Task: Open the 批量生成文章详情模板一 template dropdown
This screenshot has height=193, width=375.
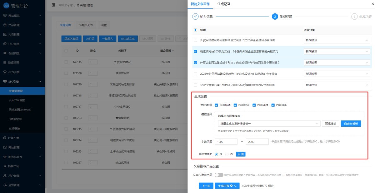Action: (269, 124)
